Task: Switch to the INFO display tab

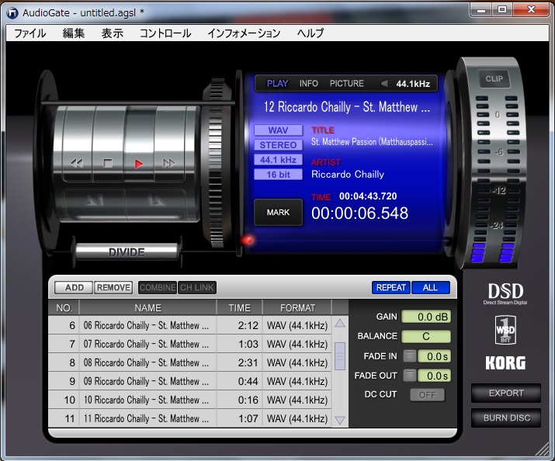Action: [309, 84]
